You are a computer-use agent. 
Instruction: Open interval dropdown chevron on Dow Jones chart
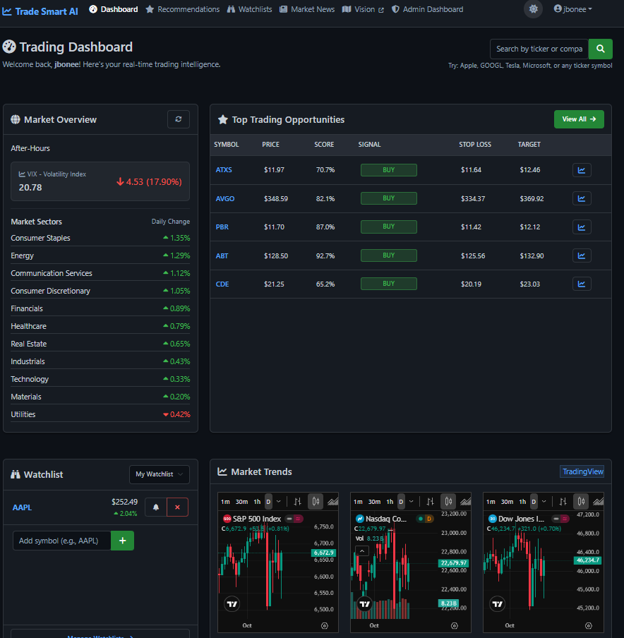coord(544,501)
